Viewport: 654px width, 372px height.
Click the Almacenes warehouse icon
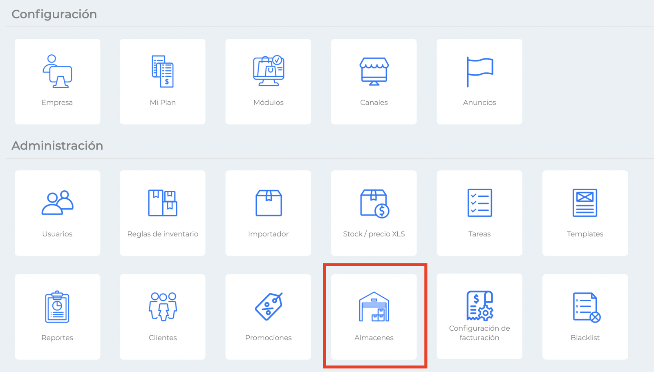(374, 307)
